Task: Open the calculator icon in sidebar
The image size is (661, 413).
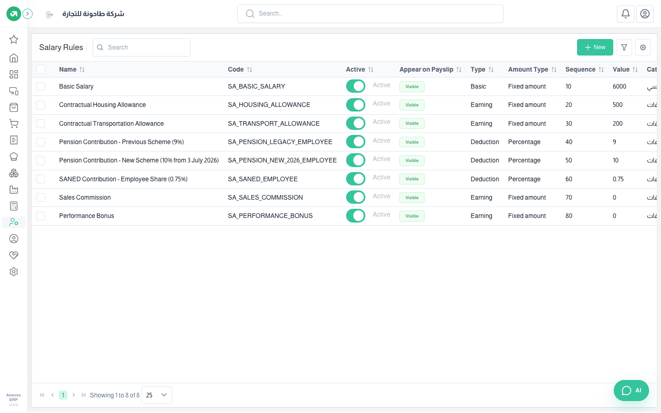Action: (x=14, y=206)
